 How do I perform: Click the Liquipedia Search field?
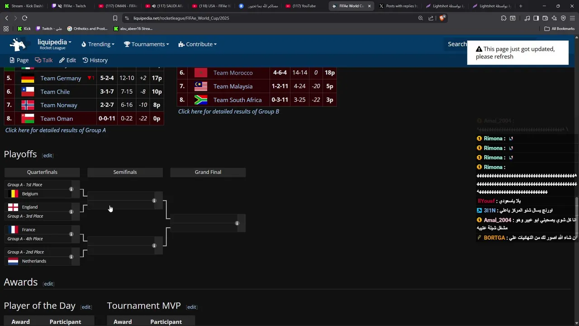click(457, 44)
